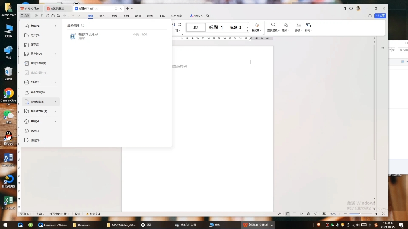Click the undo arrow icon
The width and height of the screenshot is (408, 229).
pos(65,16)
